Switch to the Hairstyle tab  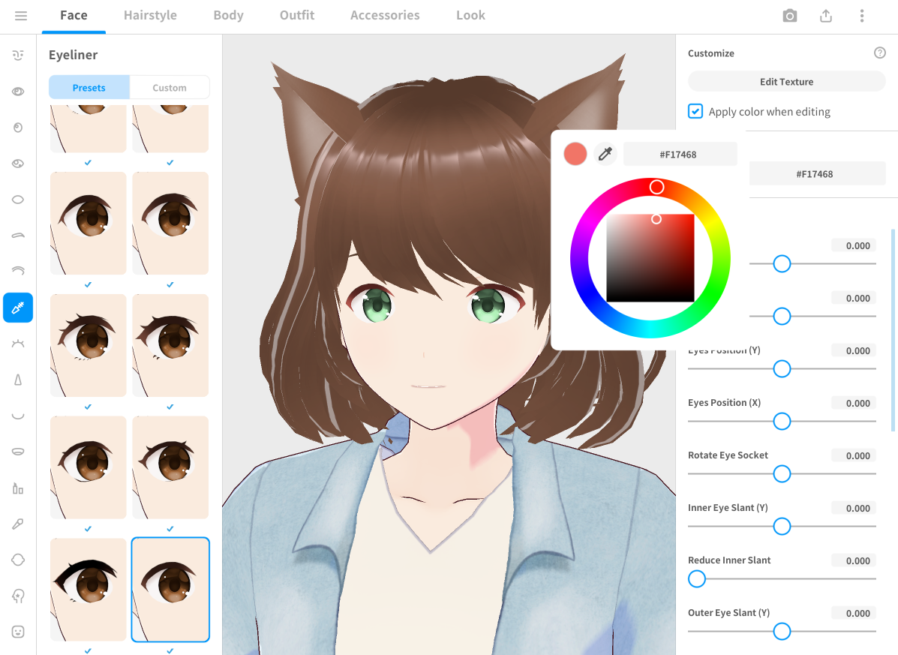[150, 16]
